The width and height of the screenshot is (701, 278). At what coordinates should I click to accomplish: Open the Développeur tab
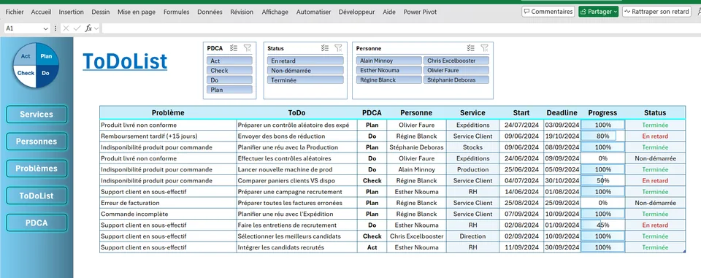[x=357, y=12]
